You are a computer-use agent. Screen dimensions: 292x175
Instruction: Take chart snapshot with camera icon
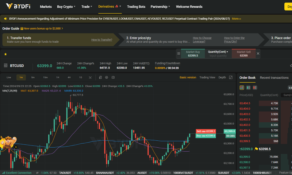click(x=113, y=77)
